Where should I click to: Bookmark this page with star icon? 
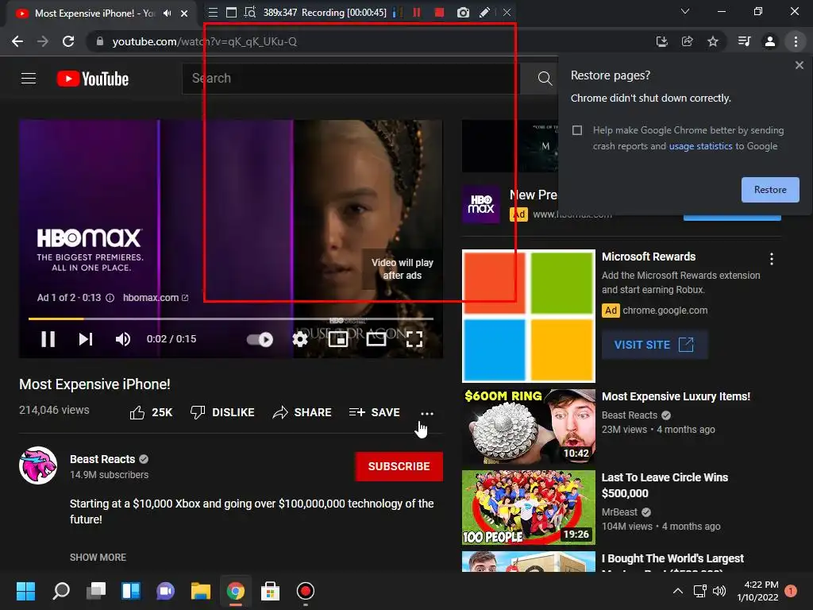tap(713, 41)
